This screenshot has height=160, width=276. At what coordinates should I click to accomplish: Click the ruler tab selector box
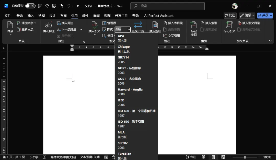[x=4, y=48]
